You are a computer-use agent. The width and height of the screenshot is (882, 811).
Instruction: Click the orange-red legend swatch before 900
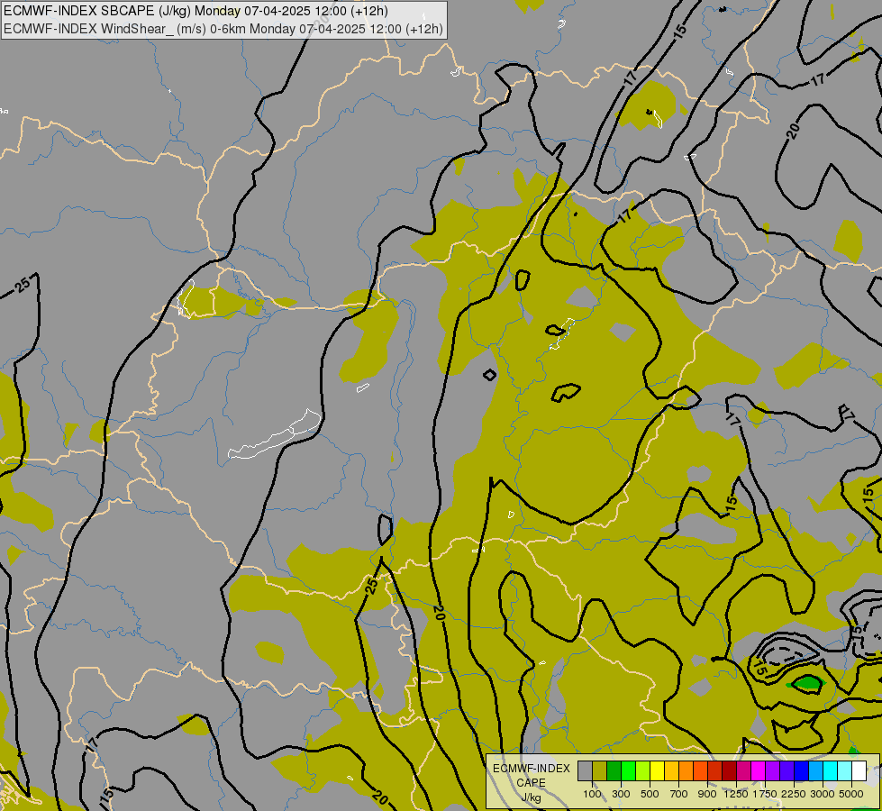pyautogui.click(x=700, y=771)
